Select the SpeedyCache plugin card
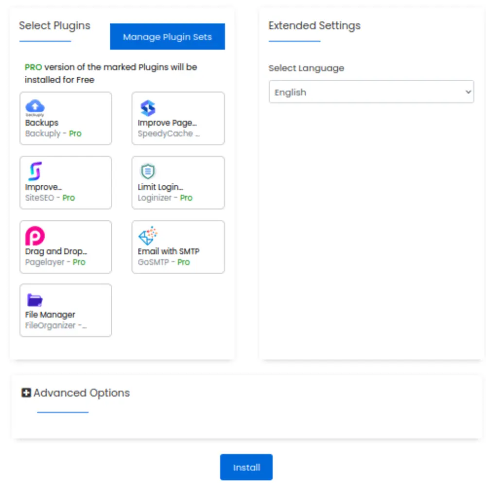 [x=178, y=118]
